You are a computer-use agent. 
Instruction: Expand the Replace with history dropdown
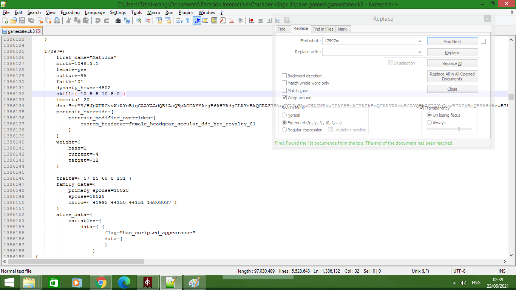tap(420, 52)
